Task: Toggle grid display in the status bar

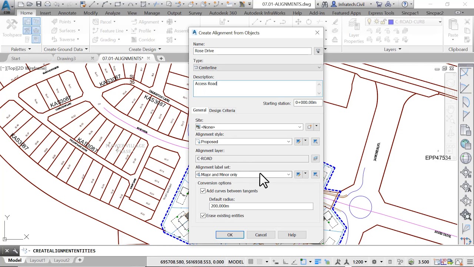Action: [x=251, y=262]
